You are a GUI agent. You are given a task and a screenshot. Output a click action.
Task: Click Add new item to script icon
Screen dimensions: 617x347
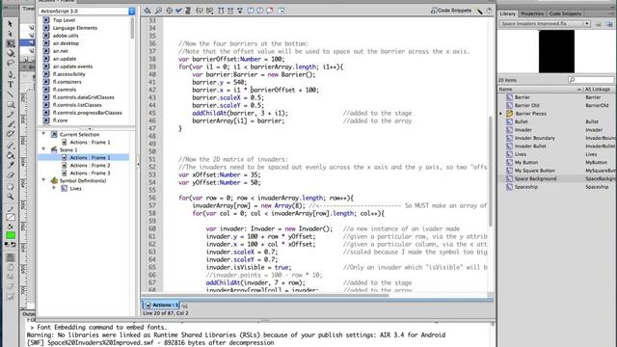pyautogui.click(x=148, y=11)
